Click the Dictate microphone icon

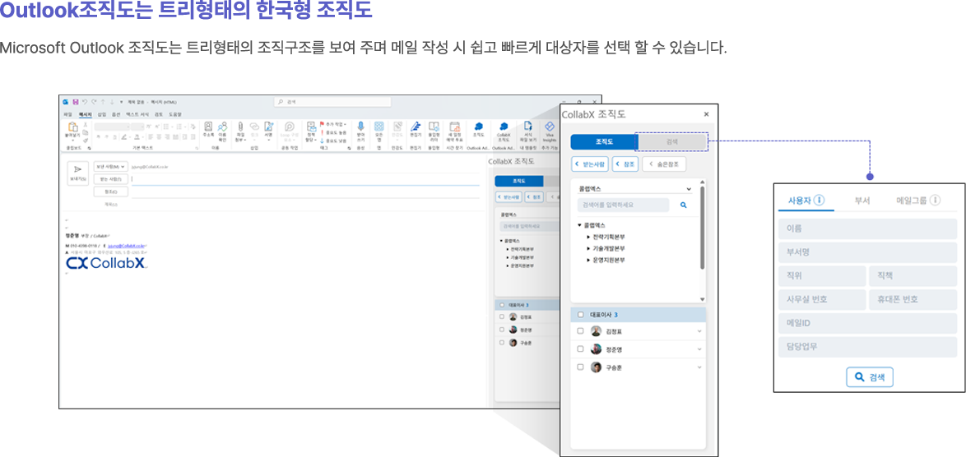click(361, 126)
